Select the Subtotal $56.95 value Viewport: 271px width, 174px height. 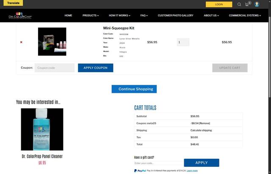[195, 116]
